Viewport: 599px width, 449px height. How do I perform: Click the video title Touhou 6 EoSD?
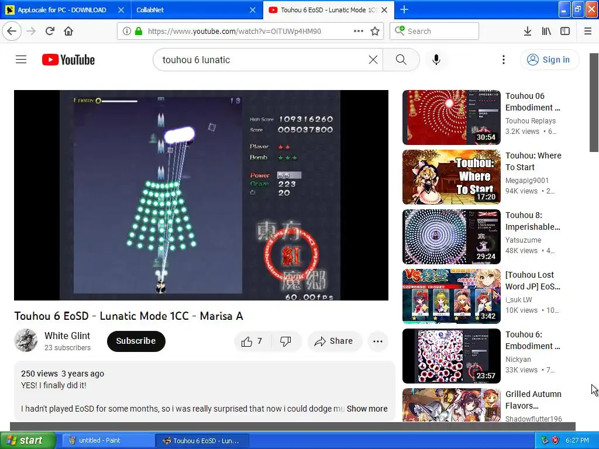coord(128,316)
